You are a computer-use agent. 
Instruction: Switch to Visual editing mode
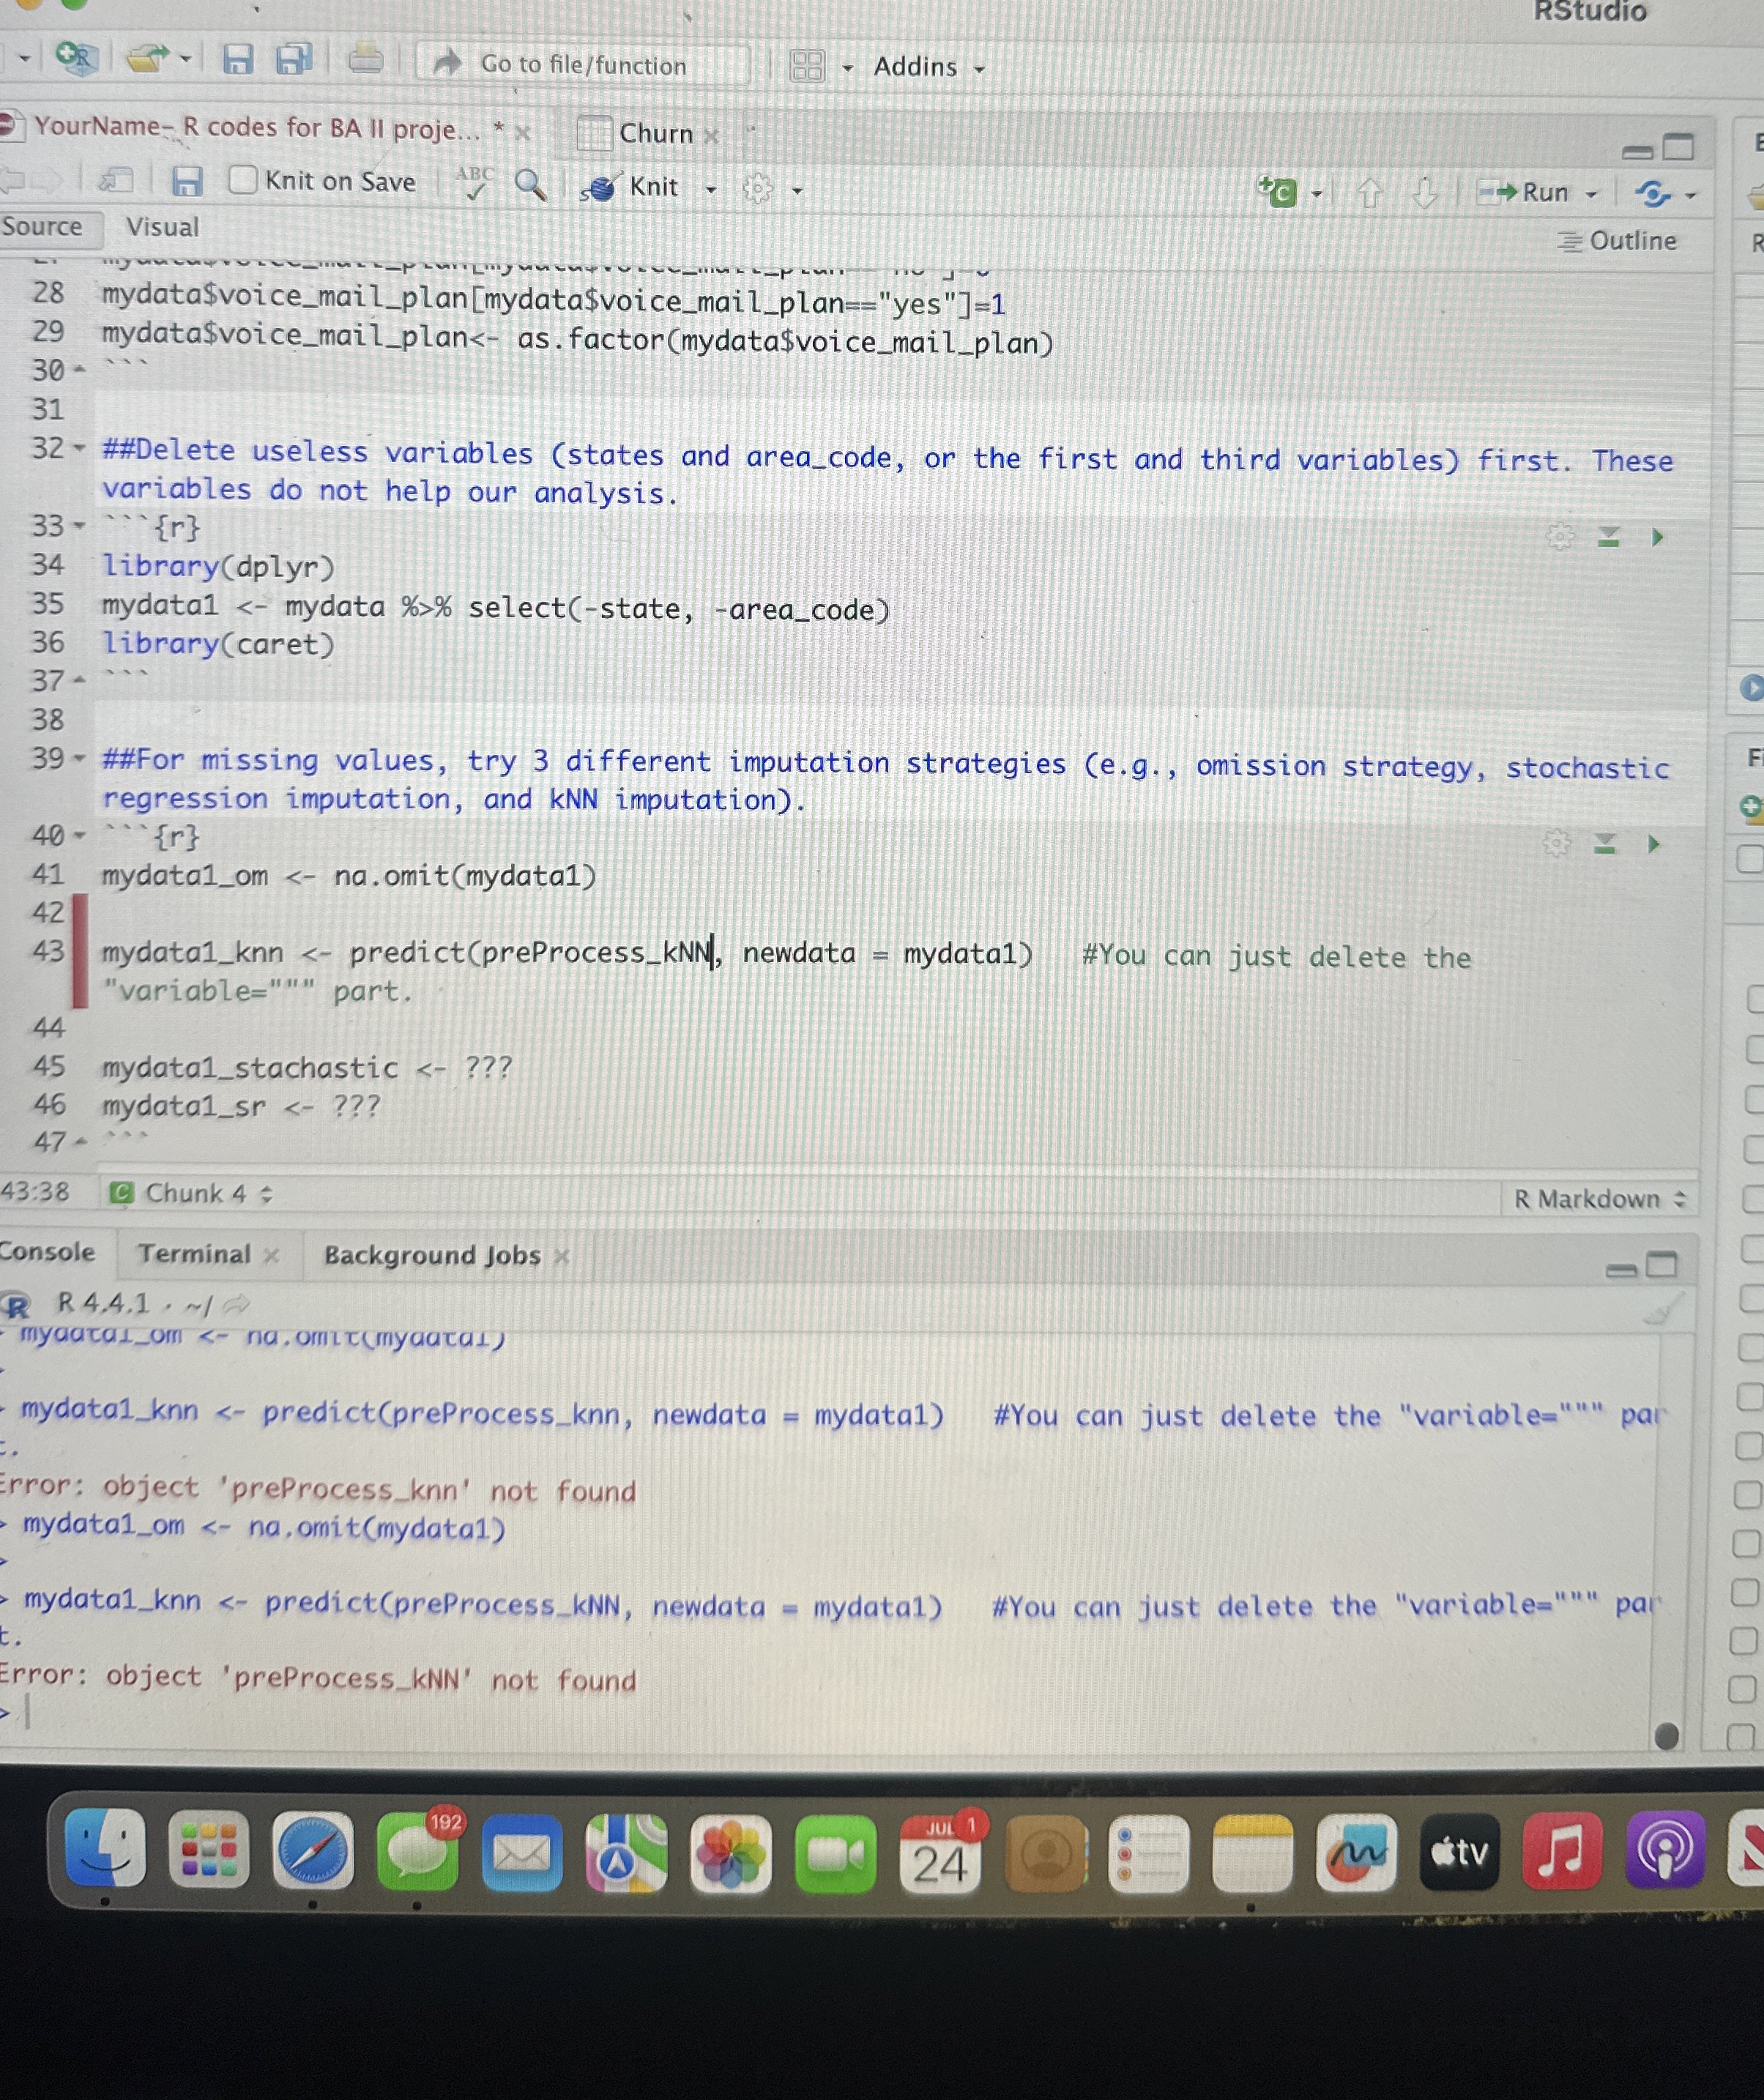[162, 227]
